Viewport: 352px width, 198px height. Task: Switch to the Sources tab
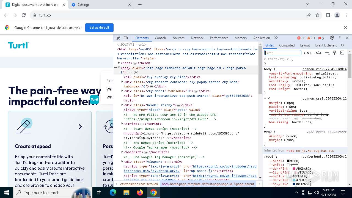(x=179, y=38)
